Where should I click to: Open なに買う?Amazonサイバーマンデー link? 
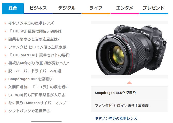click(39, 103)
